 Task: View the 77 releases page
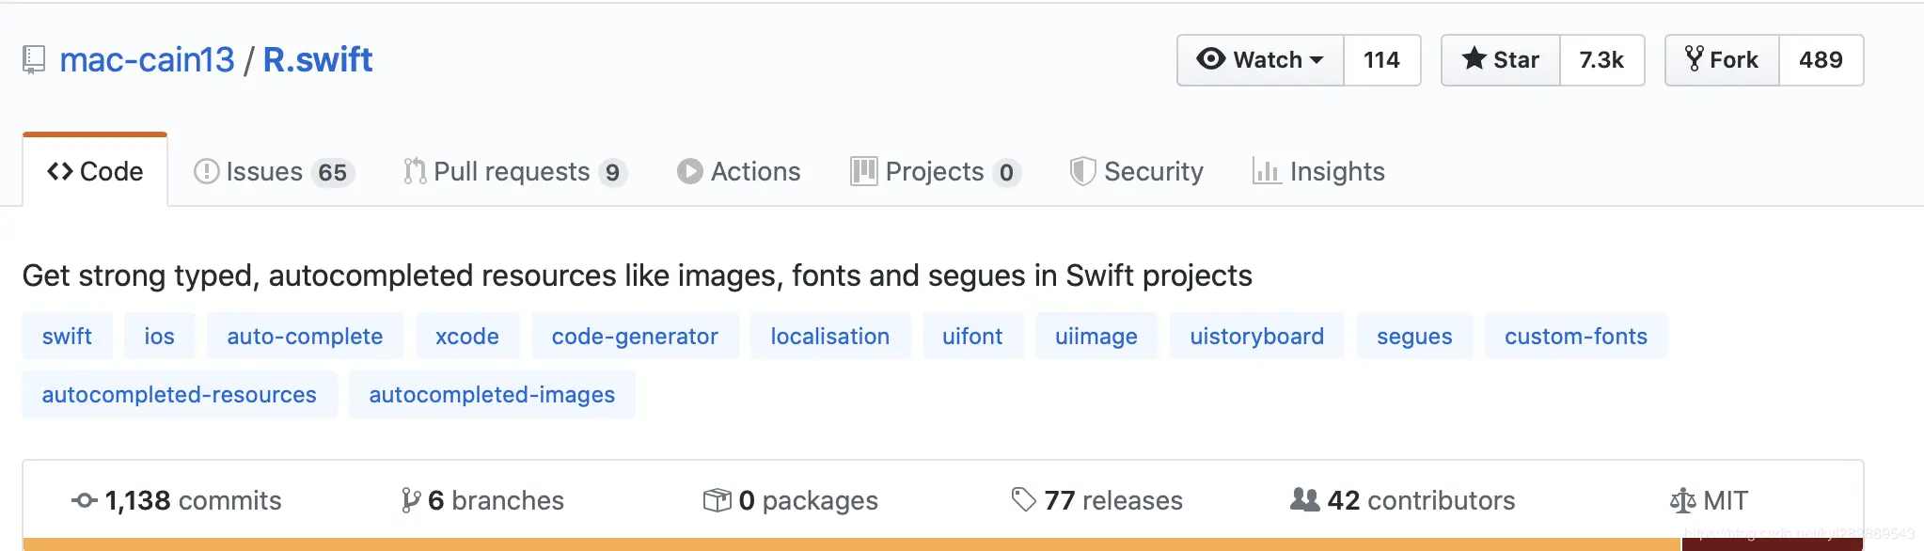(1097, 500)
